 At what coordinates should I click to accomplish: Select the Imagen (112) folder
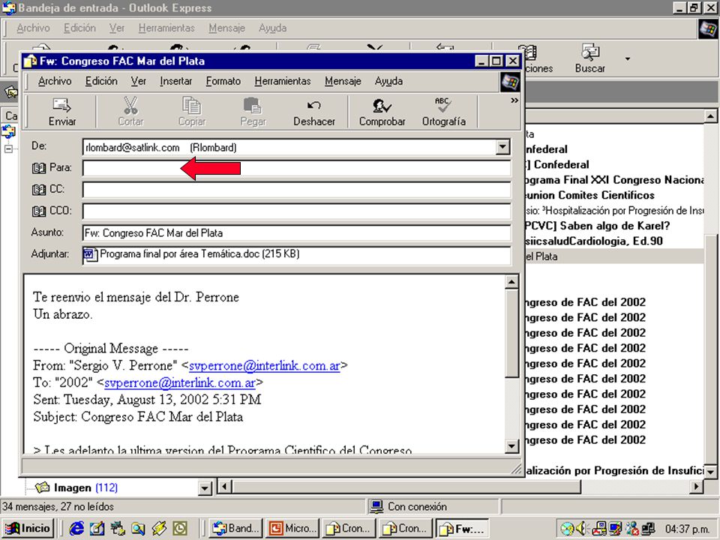click(76, 487)
